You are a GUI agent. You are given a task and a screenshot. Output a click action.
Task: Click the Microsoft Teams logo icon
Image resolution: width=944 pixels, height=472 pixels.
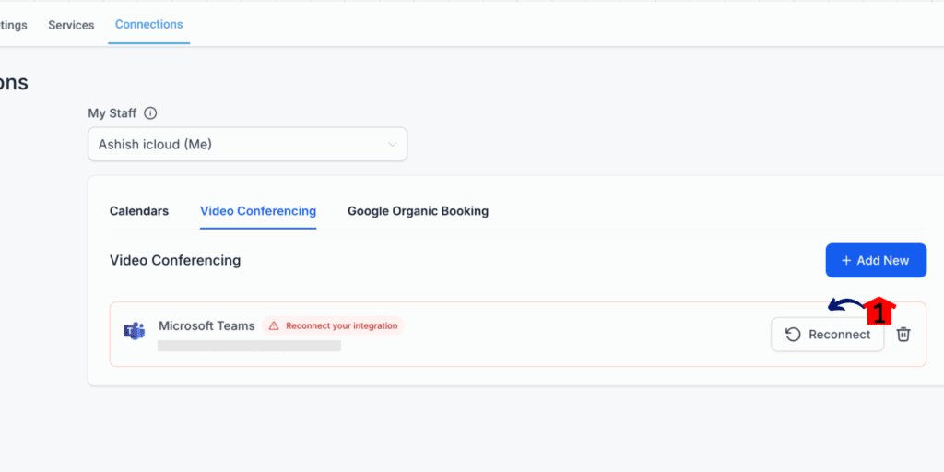click(x=135, y=332)
